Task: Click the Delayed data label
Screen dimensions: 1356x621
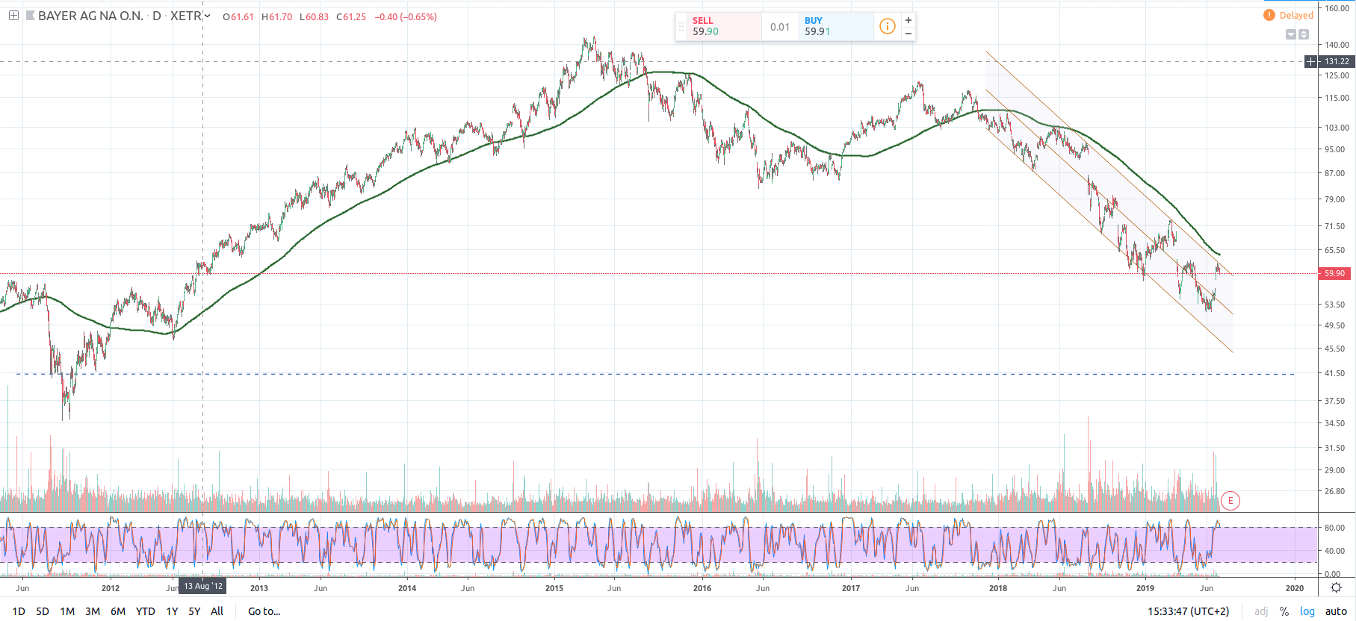Action: point(1296,15)
